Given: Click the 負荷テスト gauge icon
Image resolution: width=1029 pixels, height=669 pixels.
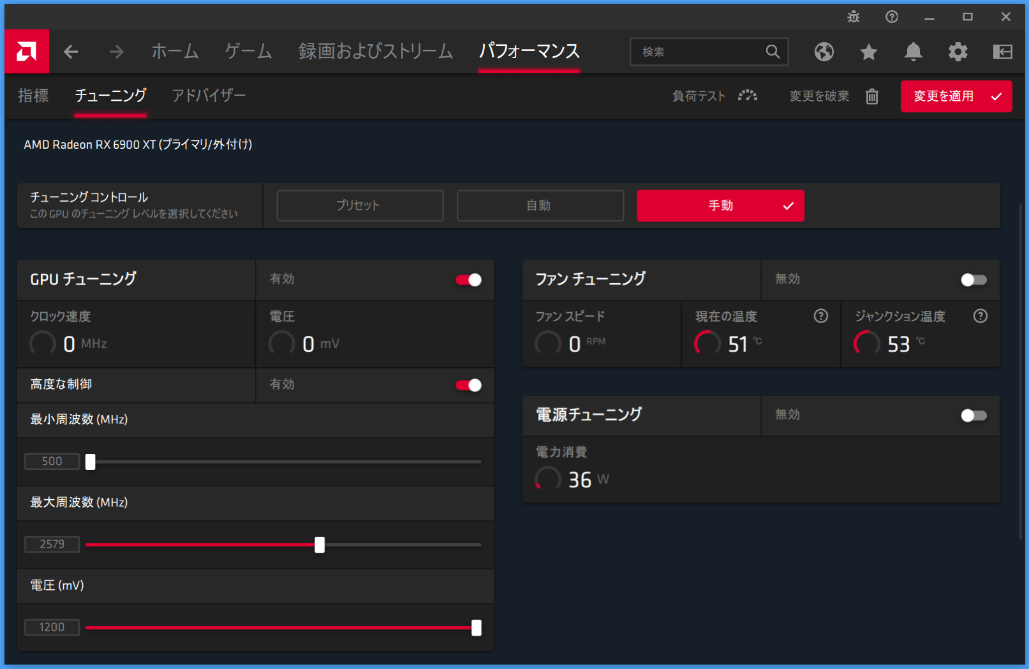Looking at the screenshot, I should click(748, 96).
